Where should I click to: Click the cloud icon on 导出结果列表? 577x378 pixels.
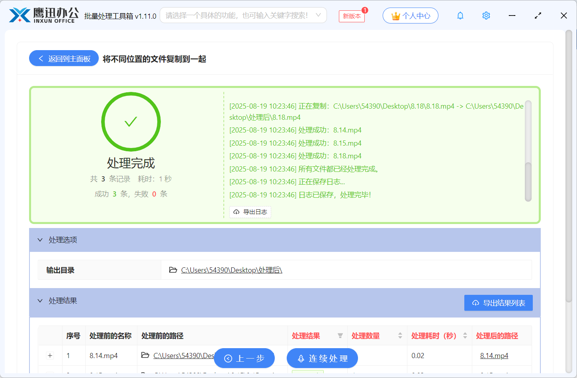tap(475, 303)
